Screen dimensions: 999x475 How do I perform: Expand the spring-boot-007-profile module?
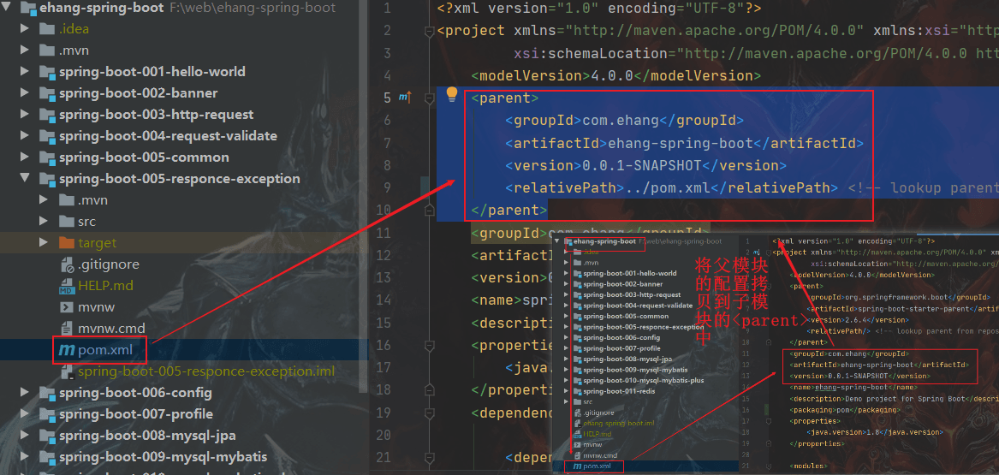pyautogui.click(x=25, y=414)
